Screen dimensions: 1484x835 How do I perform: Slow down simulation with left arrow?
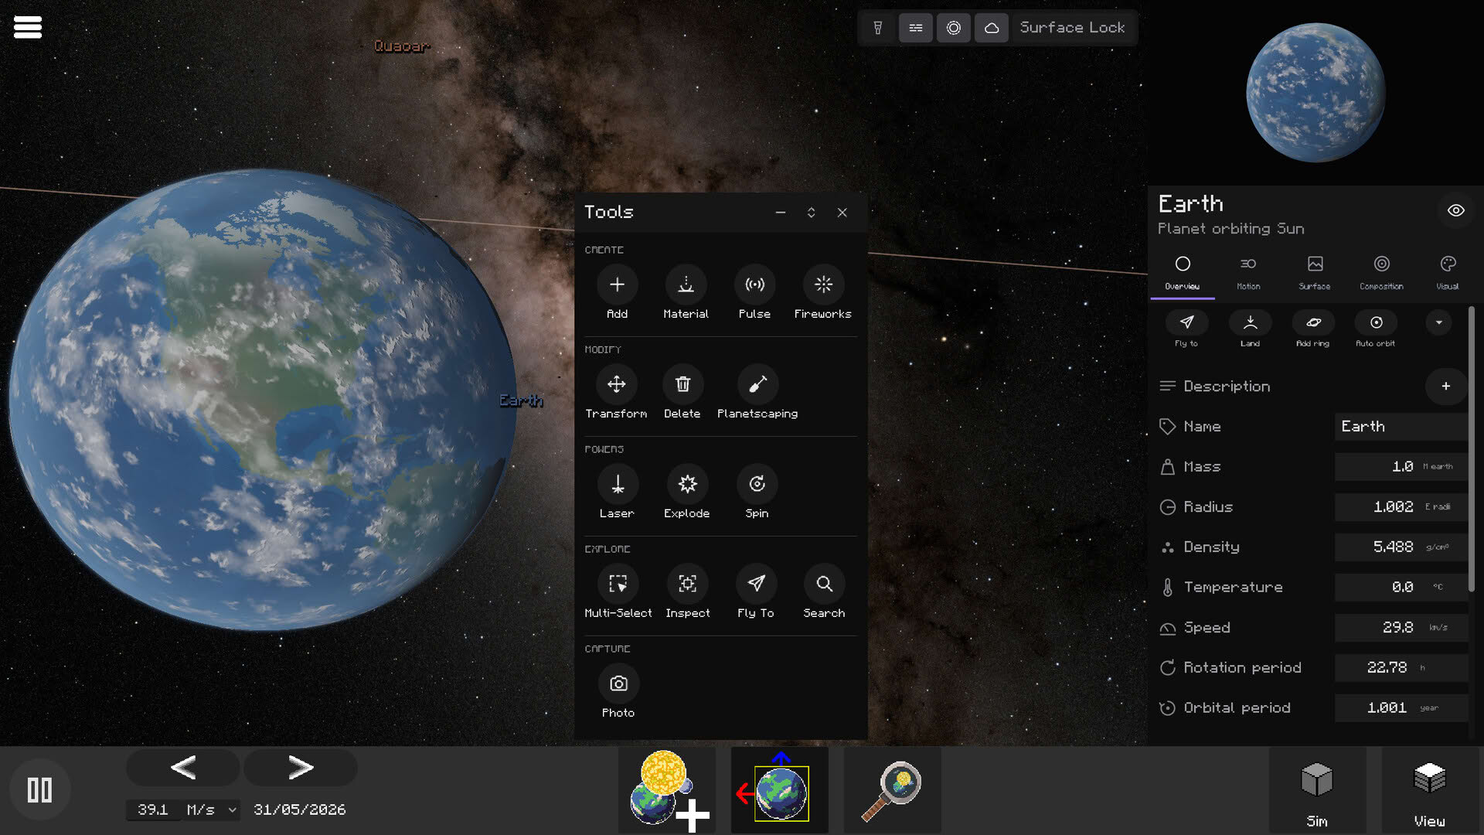183,767
